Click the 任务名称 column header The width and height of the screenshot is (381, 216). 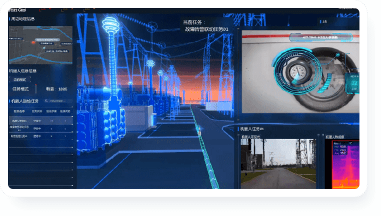pyautogui.click(x=19, y=111)
